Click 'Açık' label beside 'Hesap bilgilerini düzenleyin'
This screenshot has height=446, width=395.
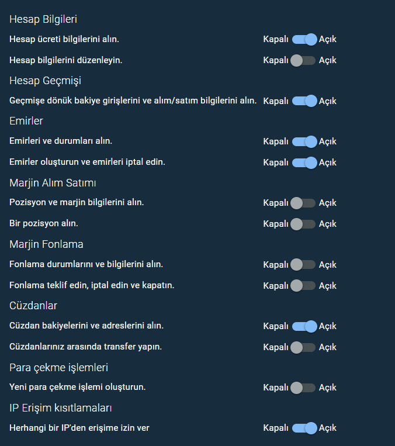(328, 60)
